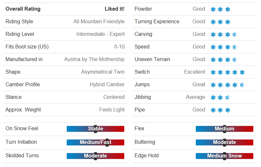Click the Turn Initiation Medium/Fast slider
Screen dimensions: 261x167
pos(95,142)
